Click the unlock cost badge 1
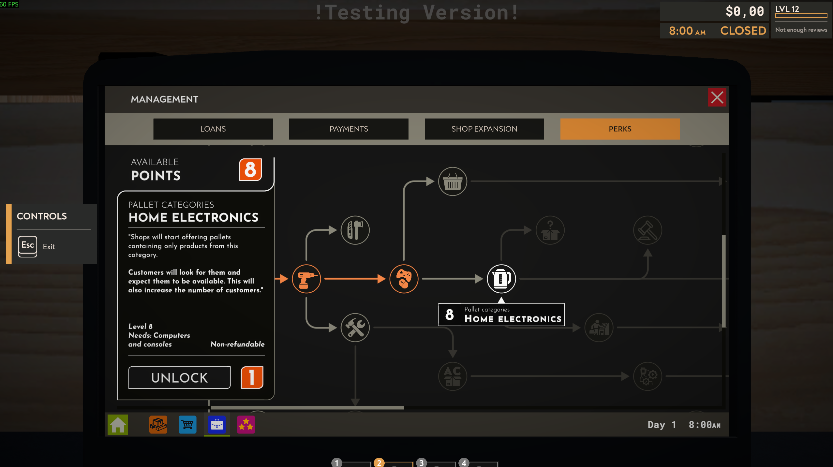The height and width of the screenshot is (467, 833). [x=252, y=377]
